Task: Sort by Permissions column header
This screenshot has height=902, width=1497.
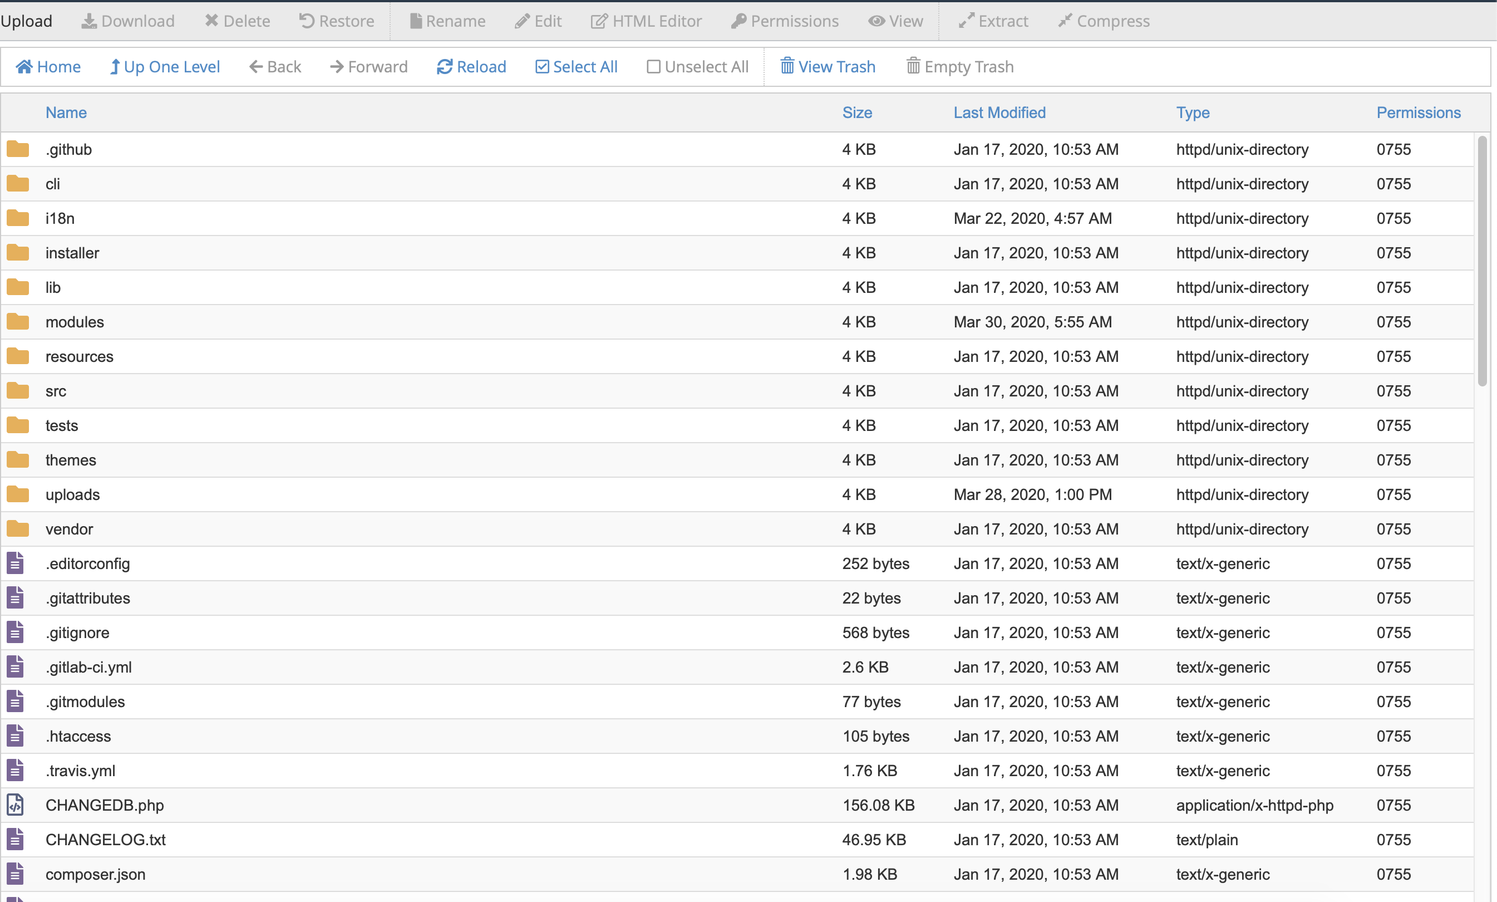Action: [1419, 112]
